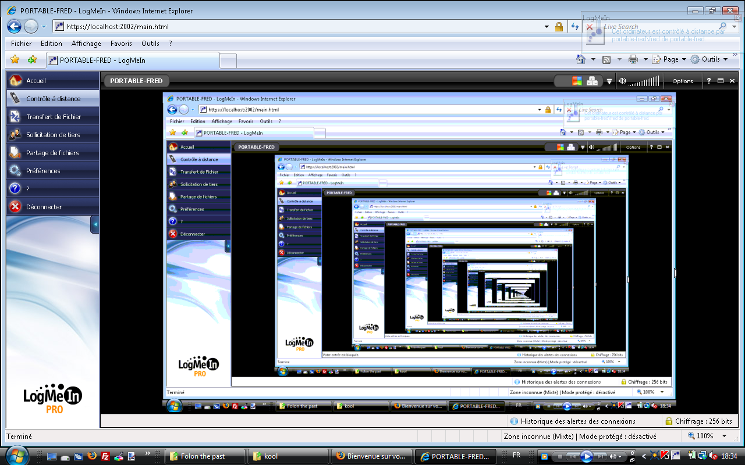This screenshot has height=465, width=745.
Task: Open the search provider dropdown arrow
Action: pos(733,27)
